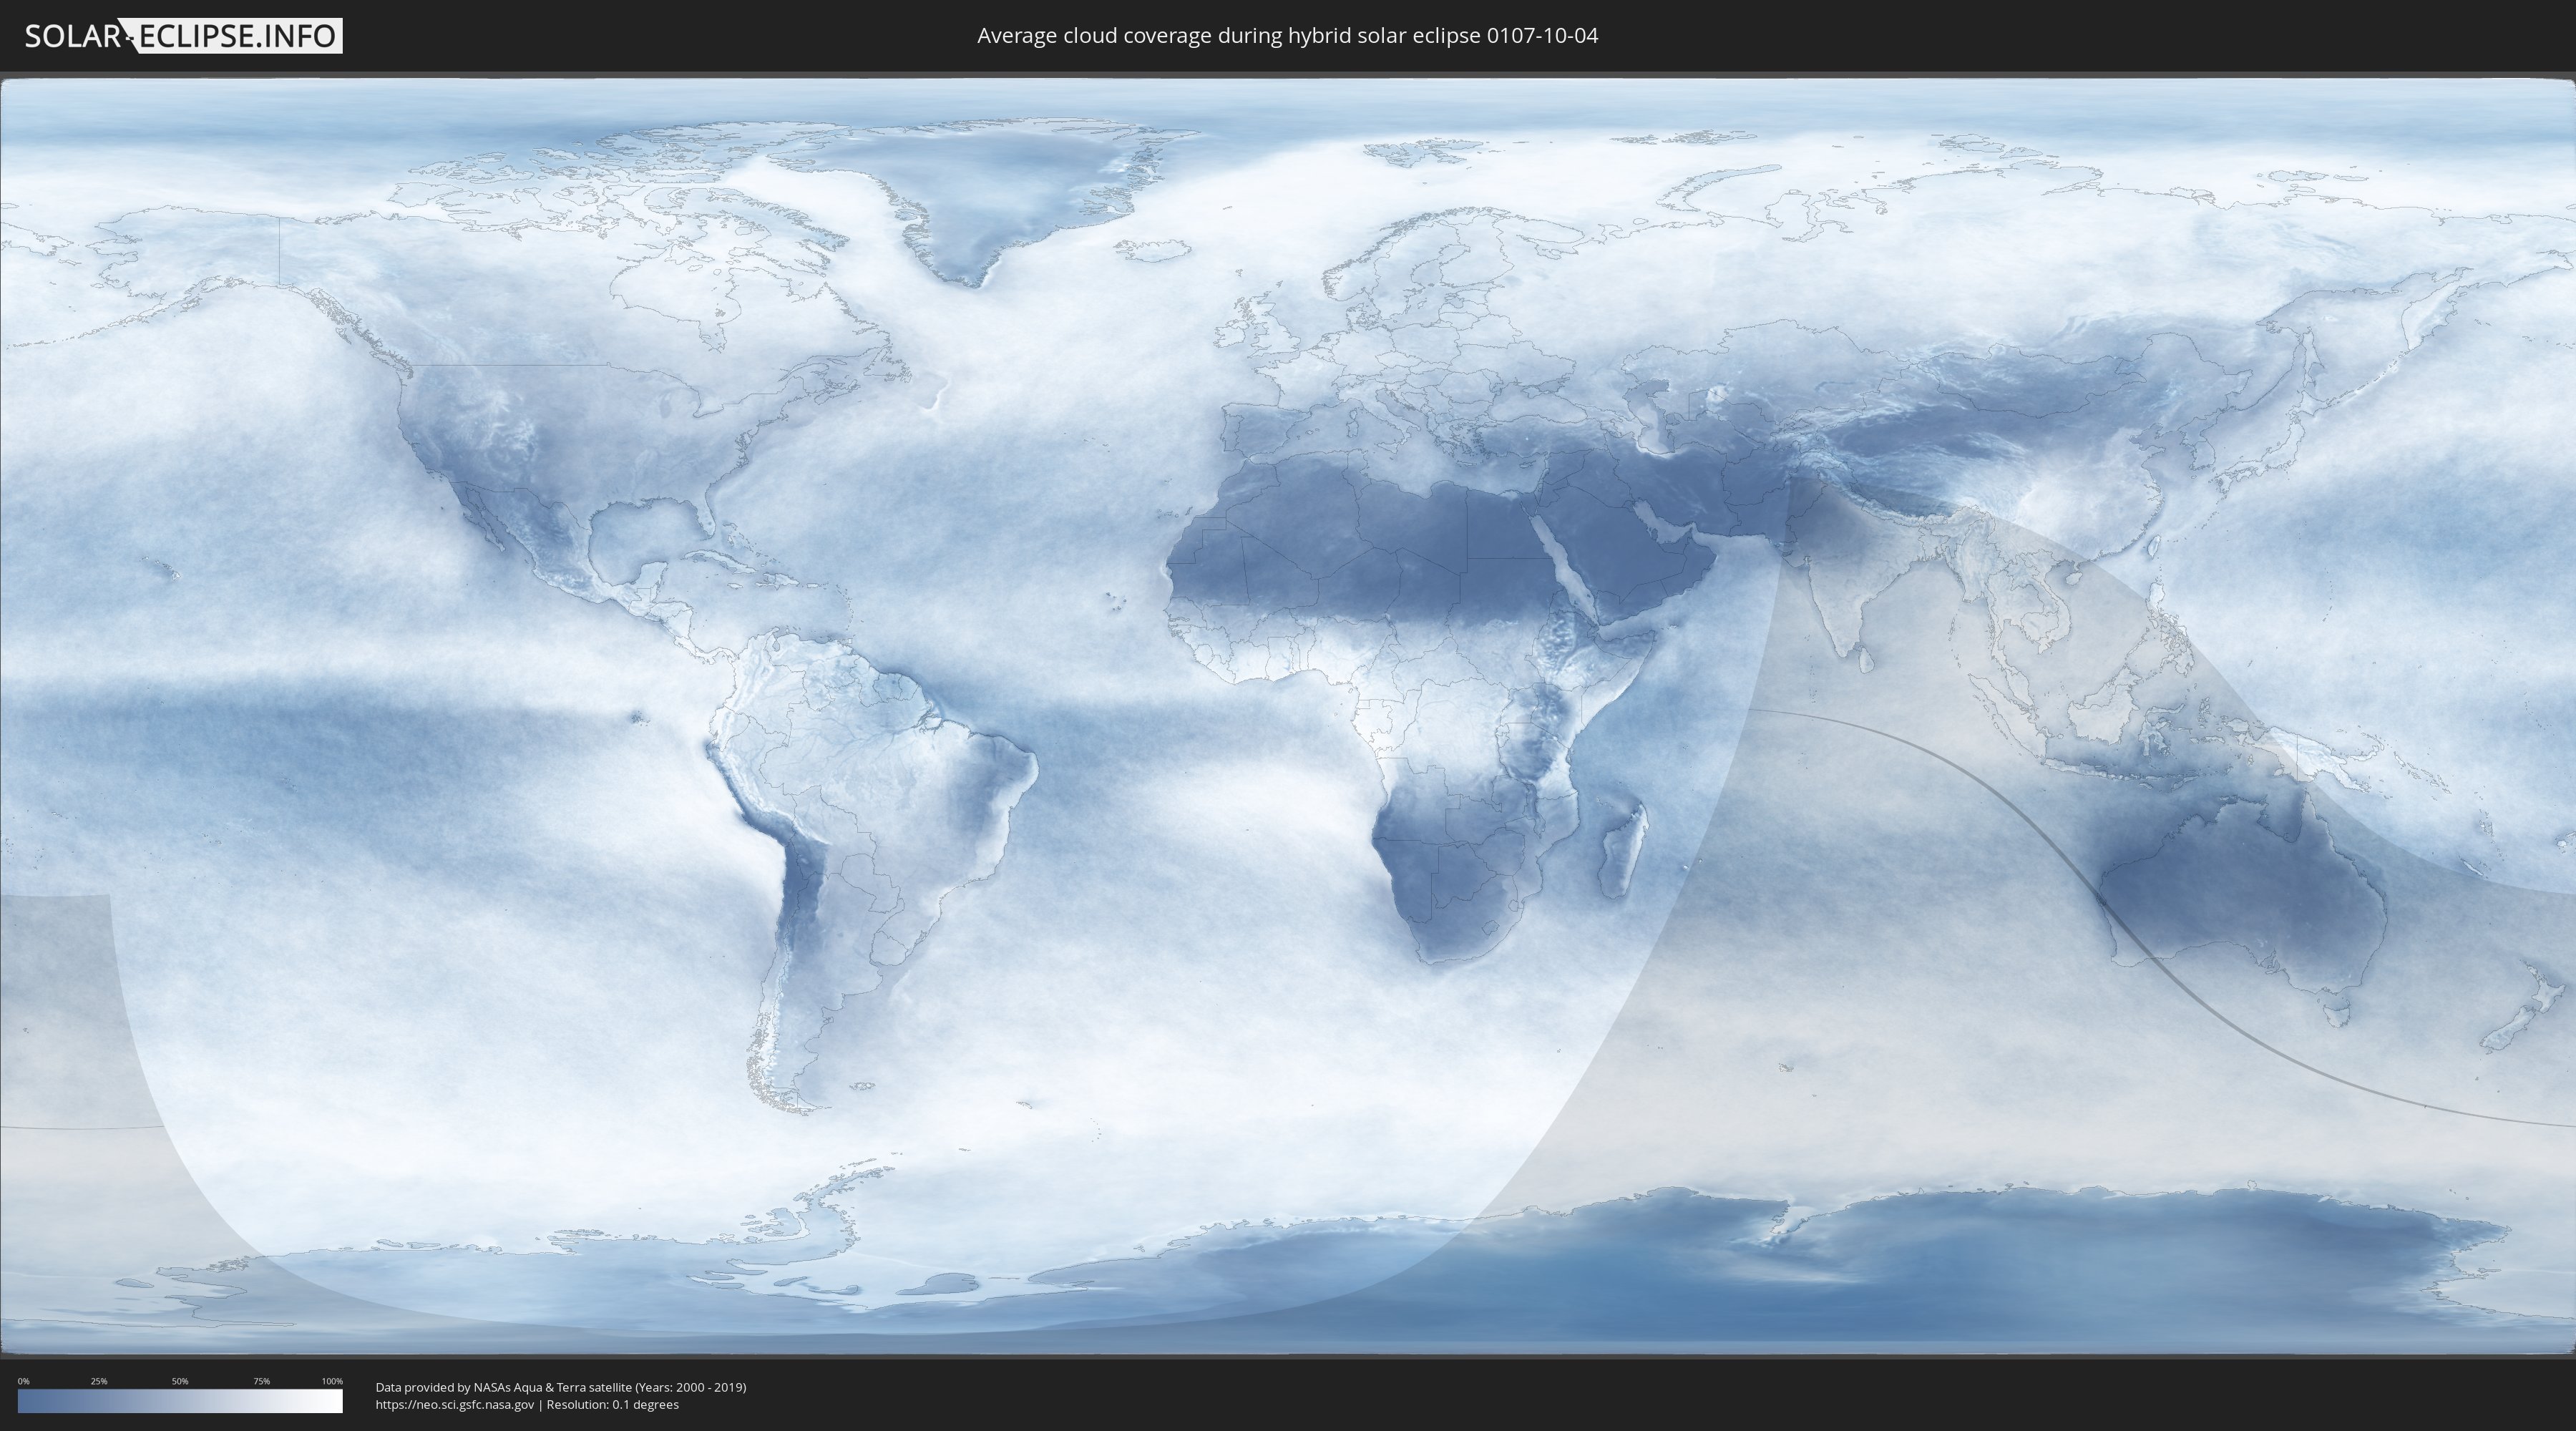2576x1431 pixels.
Task: Click the 75% legend label
Action: pyautogui.click(x=261, y=1381)
